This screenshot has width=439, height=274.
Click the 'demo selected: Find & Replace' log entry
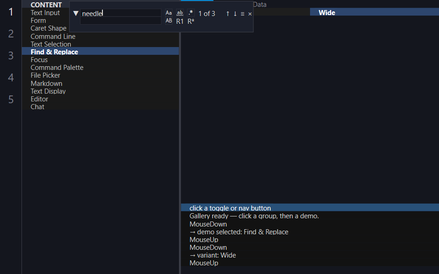click(x=310, y=232)
